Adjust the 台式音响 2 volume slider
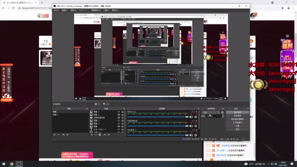Viewport: 297px width, 167px height. [158, 135]
